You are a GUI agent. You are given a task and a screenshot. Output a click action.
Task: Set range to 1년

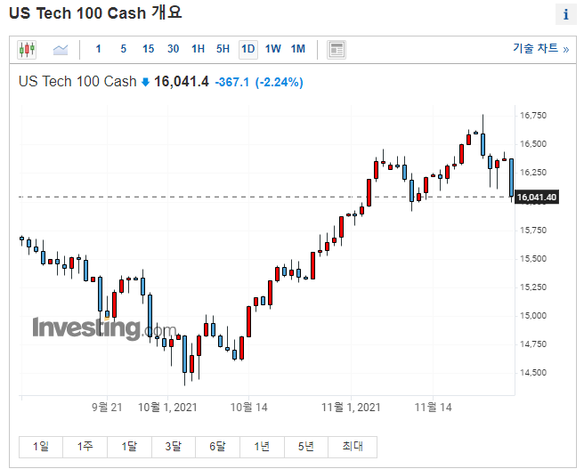coord(263,447)
